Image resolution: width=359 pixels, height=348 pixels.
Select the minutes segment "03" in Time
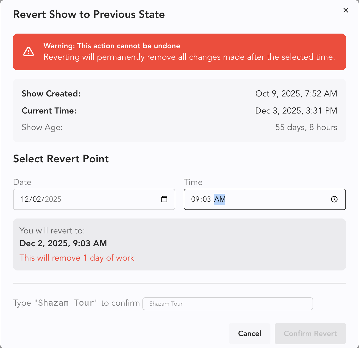tap(207, 199)
